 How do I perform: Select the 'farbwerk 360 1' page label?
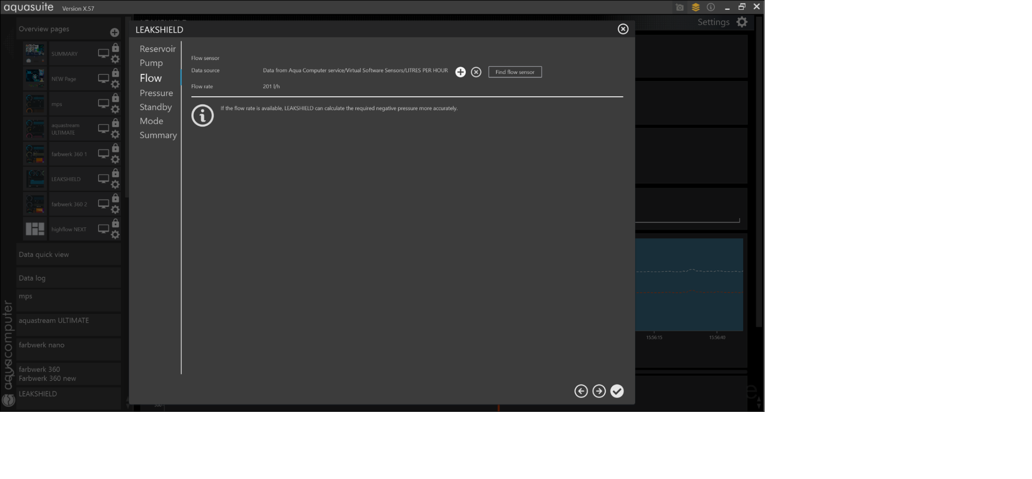[x=69, y=154]
